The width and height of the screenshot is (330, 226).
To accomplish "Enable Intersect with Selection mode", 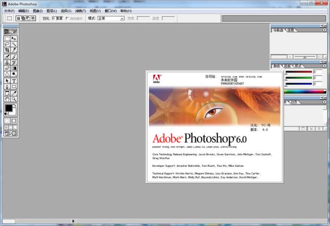I will coord(33,18).
